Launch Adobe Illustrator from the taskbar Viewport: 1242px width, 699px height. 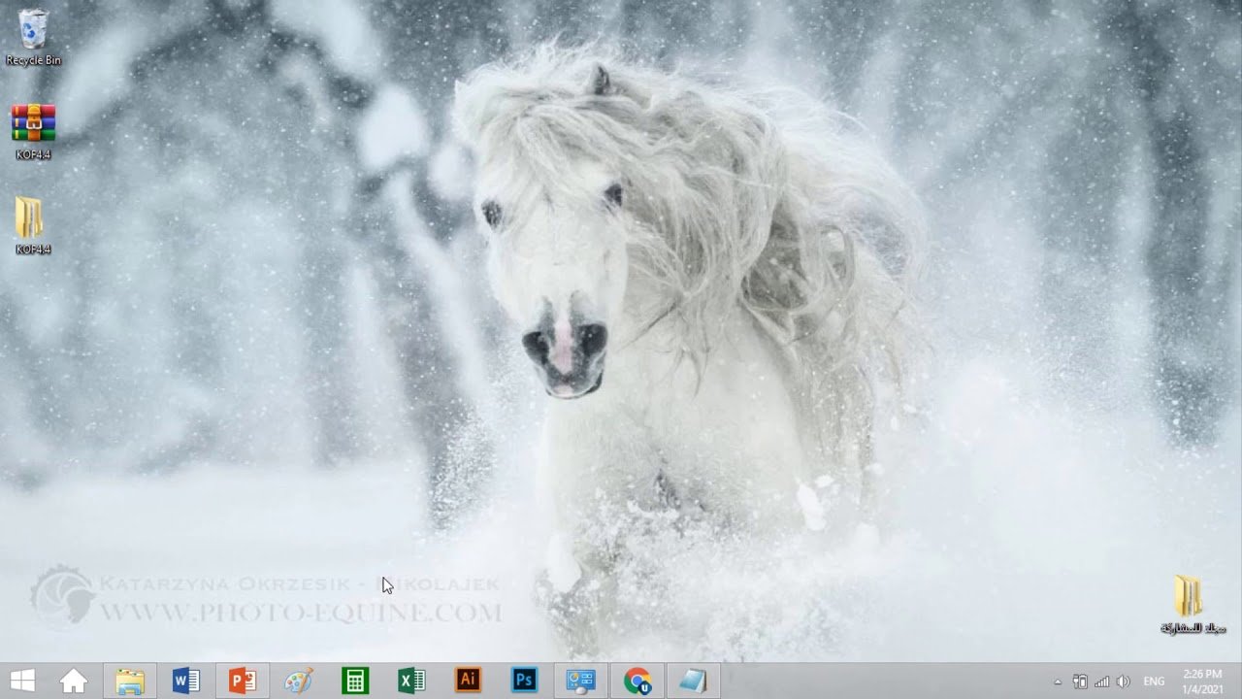(468, 680)
